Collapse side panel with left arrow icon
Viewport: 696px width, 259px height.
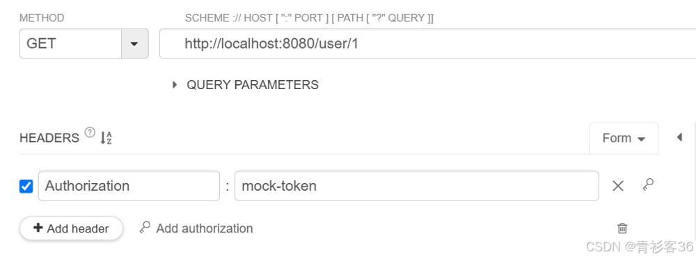679,137
